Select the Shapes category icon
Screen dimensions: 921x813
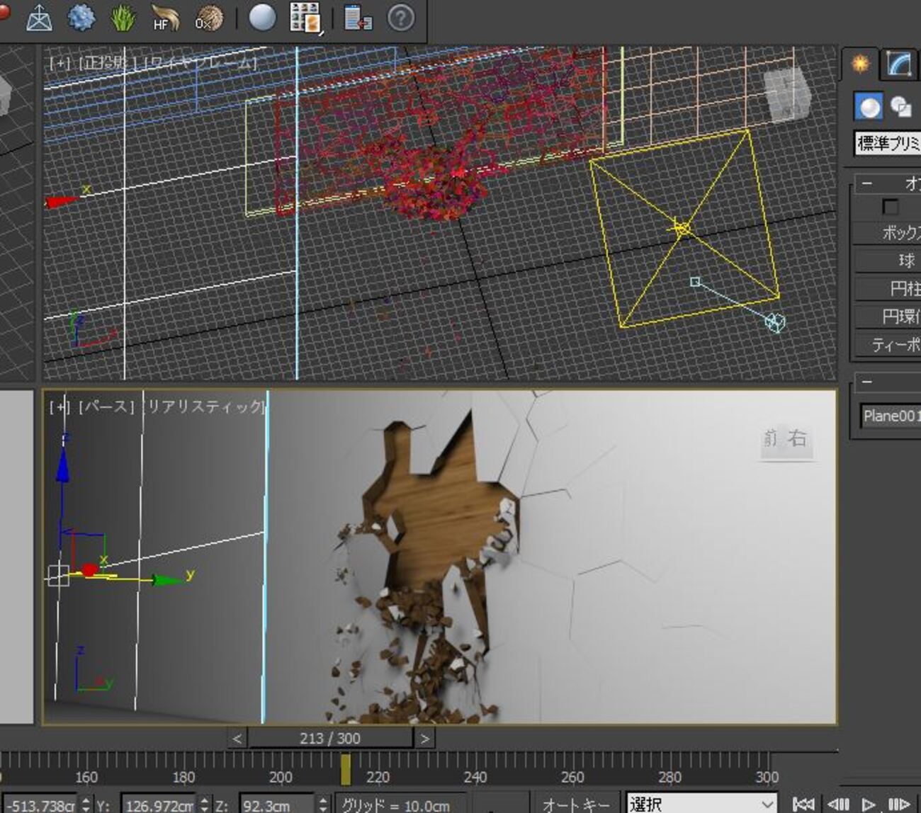[x=901, y=107]
